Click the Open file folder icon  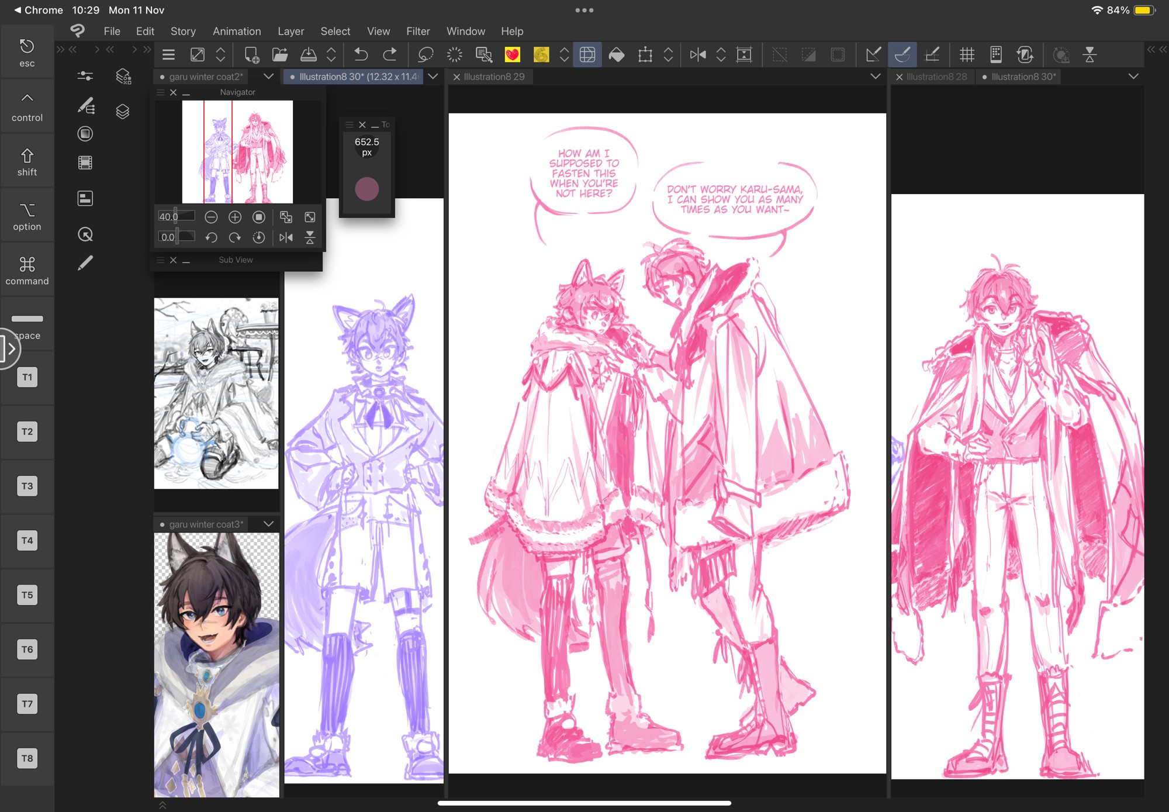tap(280, 55)
